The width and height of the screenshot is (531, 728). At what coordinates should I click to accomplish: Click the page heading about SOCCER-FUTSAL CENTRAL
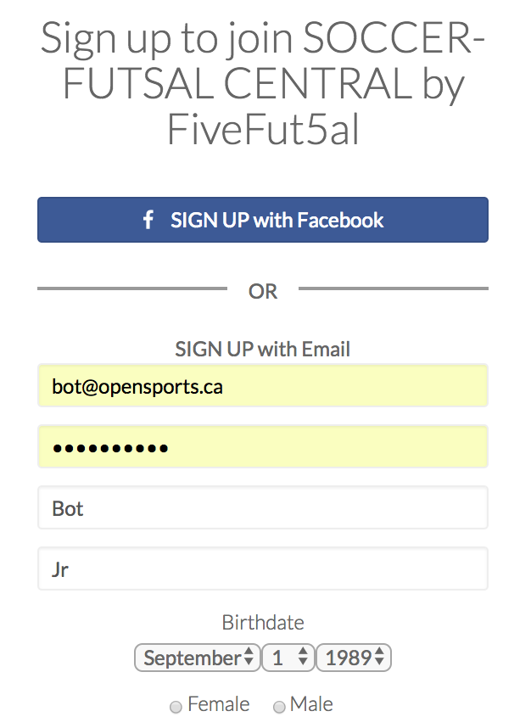(263, 85)
